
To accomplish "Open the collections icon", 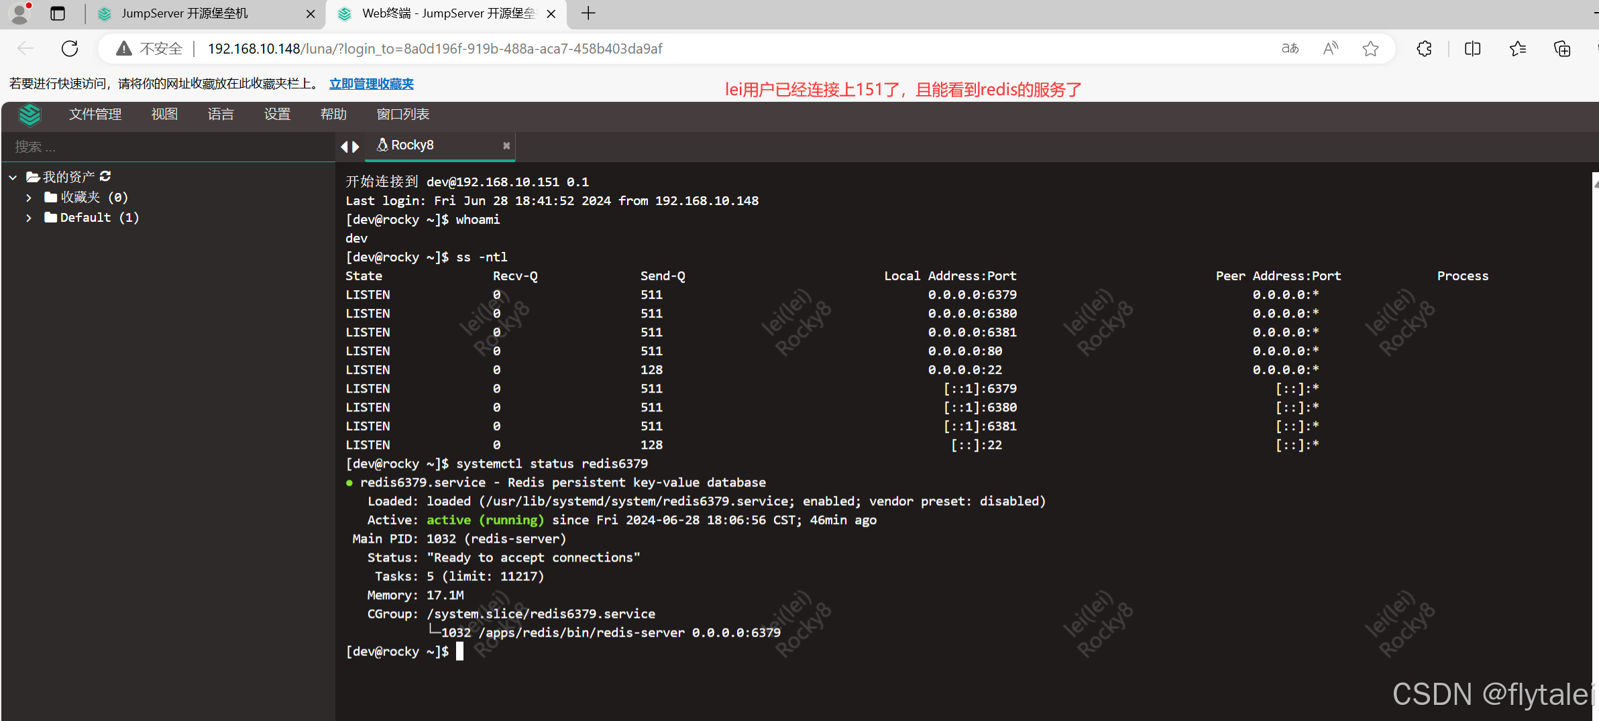I will [1562, 48].
